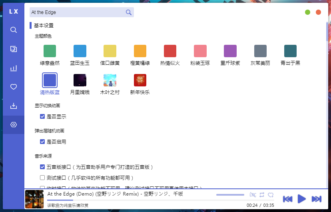Image resolution: width=331 pixels, height=212 pixels.
Task: Select the 粉装玉琢 pink theme swatch
Action: pos(200,51)
